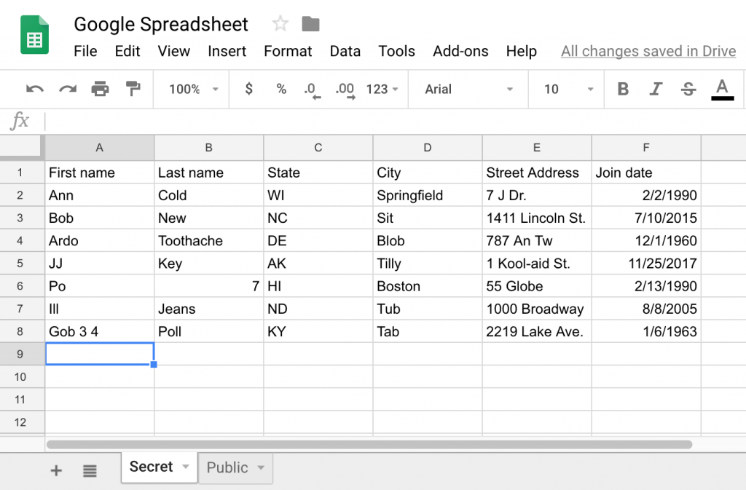Viewport: 746px width, 490px height.
Task: Open the Data menu
Action: [x=345, y=51]
